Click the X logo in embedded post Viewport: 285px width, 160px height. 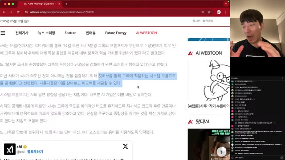click(125, 146)
